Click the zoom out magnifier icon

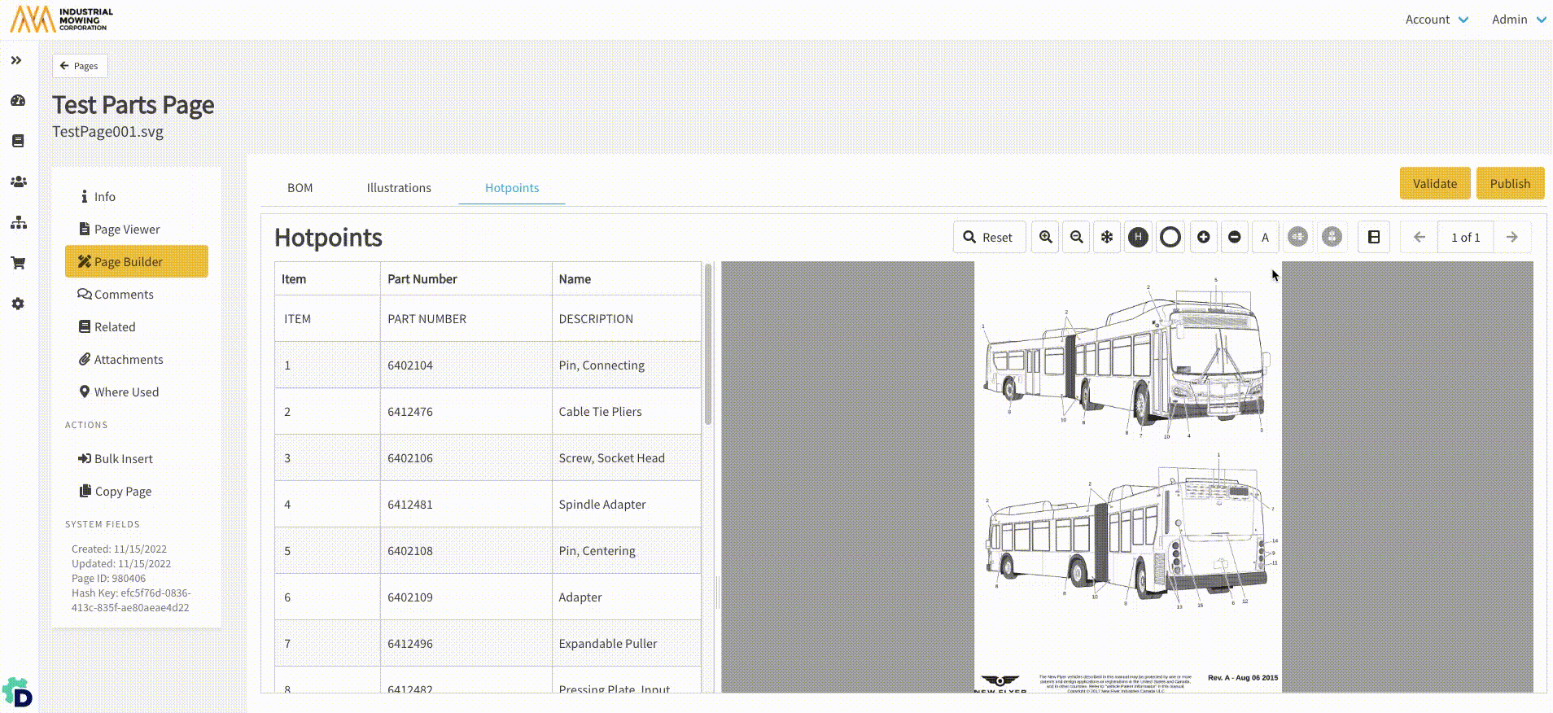click(1076, 237)
